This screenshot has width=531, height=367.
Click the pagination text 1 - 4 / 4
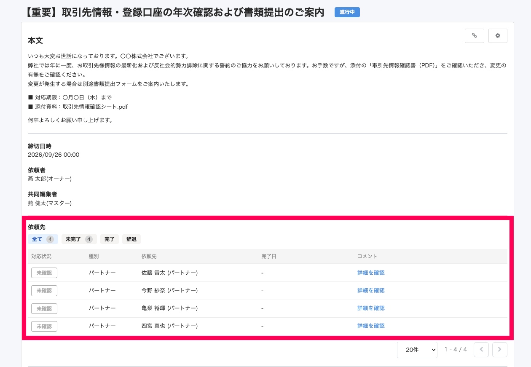tap(456, 350)
